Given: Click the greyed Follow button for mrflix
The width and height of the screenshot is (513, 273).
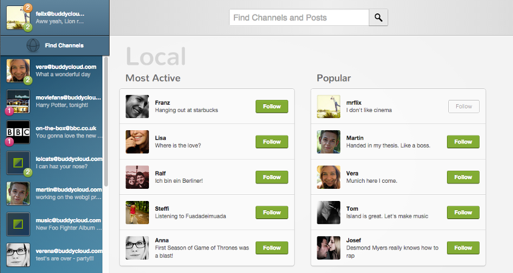Looking at the screenshot, I should point(463,107).
